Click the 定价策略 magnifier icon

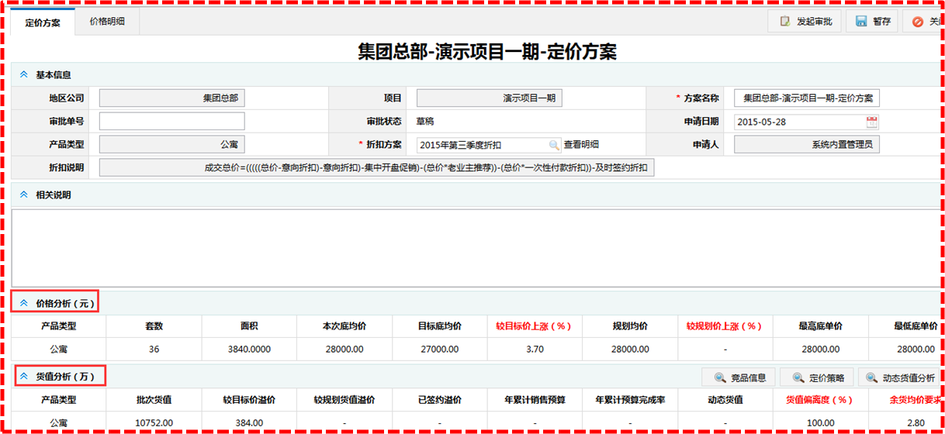point(798,378)
